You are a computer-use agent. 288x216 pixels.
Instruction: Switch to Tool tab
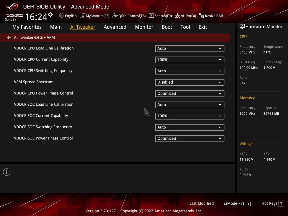pyautogui.click(x=185, y=27)
